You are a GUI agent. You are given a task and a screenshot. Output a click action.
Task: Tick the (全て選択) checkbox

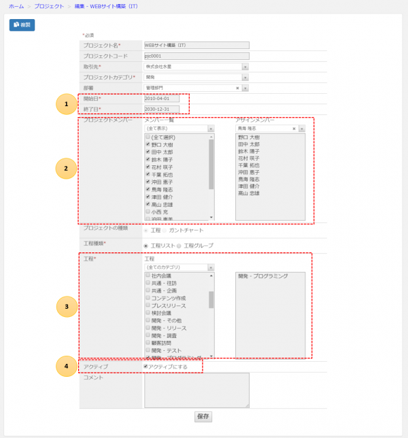(148, 137)
